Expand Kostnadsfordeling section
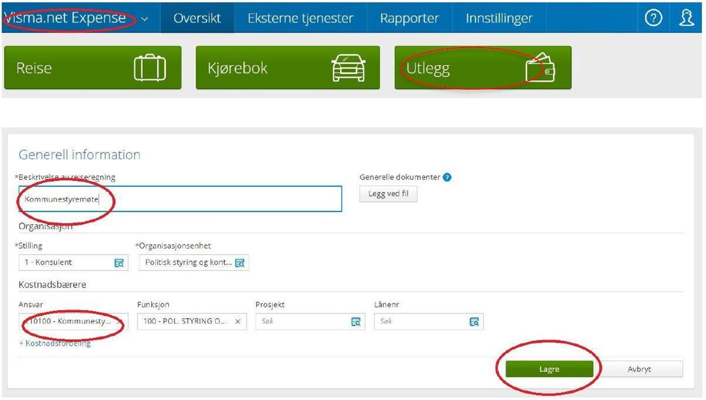 (x=55, y=343)
